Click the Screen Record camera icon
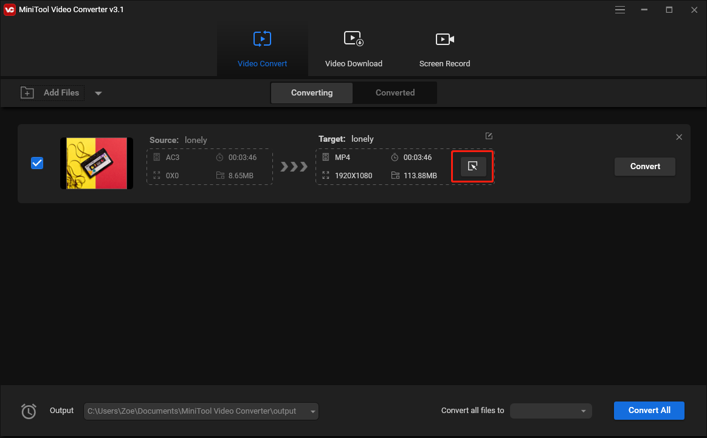The height and width of the screenshot is (438, 707). point(444,40)
